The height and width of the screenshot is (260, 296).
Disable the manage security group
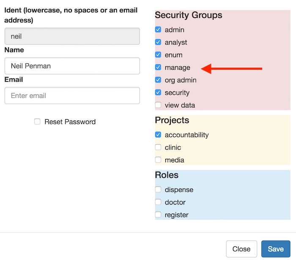tap(158, 67)
